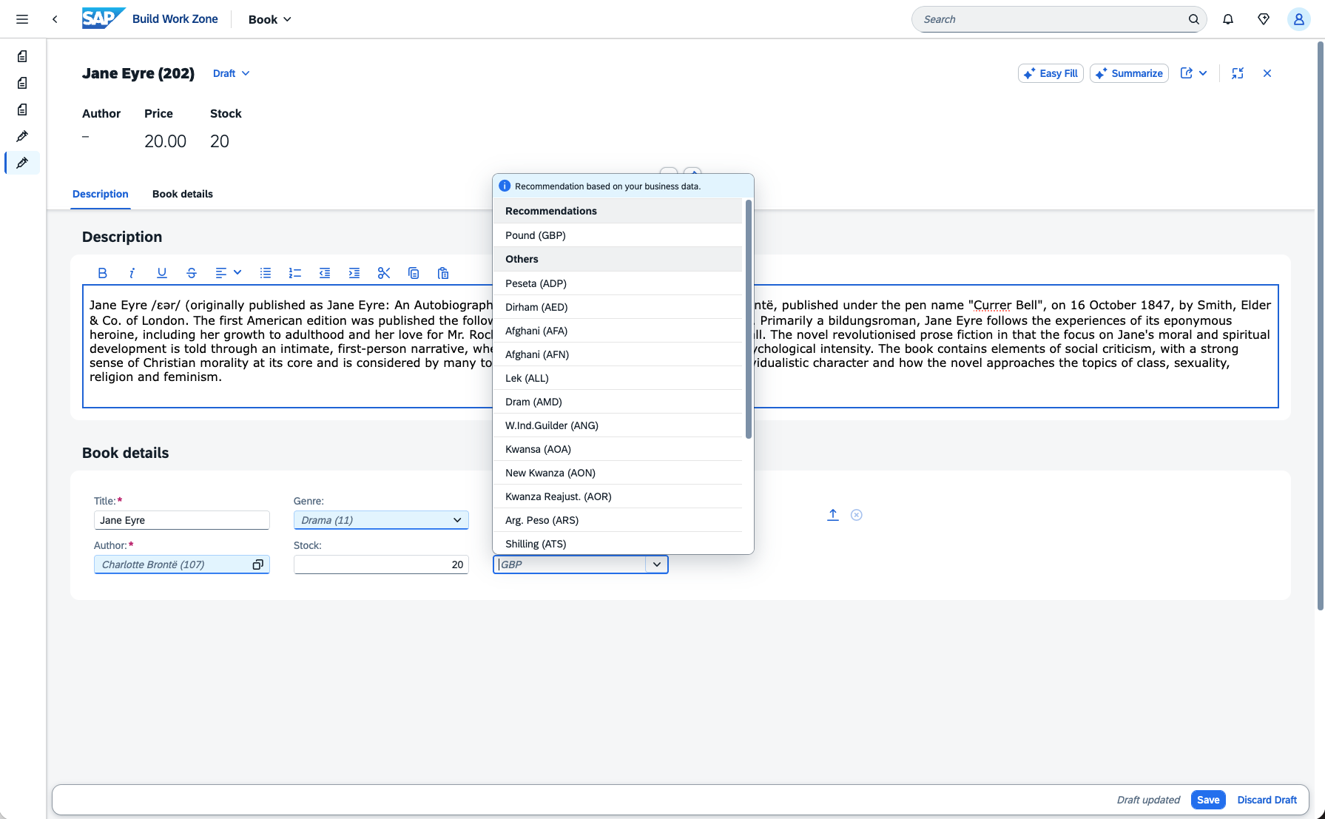Screen dimensions: 1325x819
Task: Expand the Book menu
Action: pos(270,19)
